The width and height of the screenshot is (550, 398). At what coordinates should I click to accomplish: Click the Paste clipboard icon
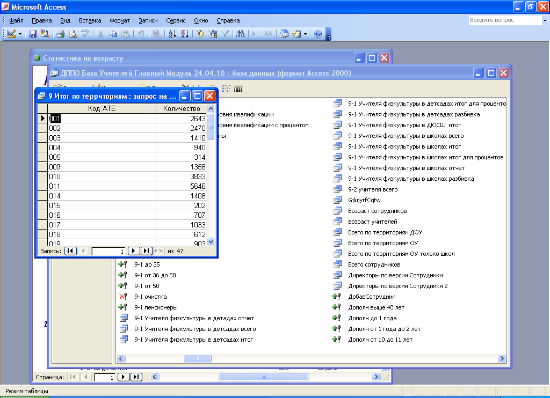click(x=126, y=34)
